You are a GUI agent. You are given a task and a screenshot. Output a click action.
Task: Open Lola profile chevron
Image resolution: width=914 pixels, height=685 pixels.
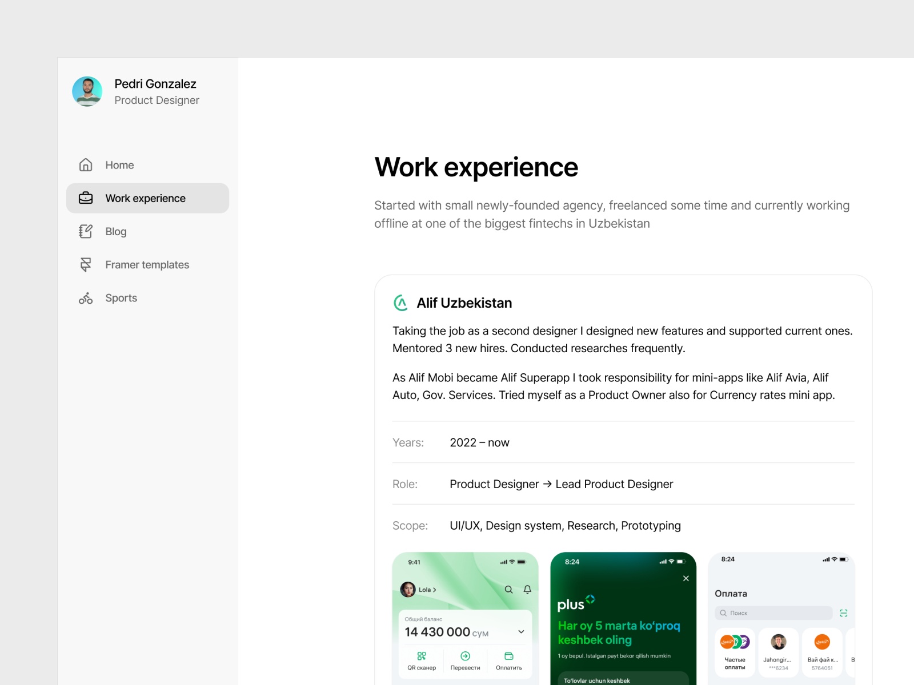click(x=435, y=590)
